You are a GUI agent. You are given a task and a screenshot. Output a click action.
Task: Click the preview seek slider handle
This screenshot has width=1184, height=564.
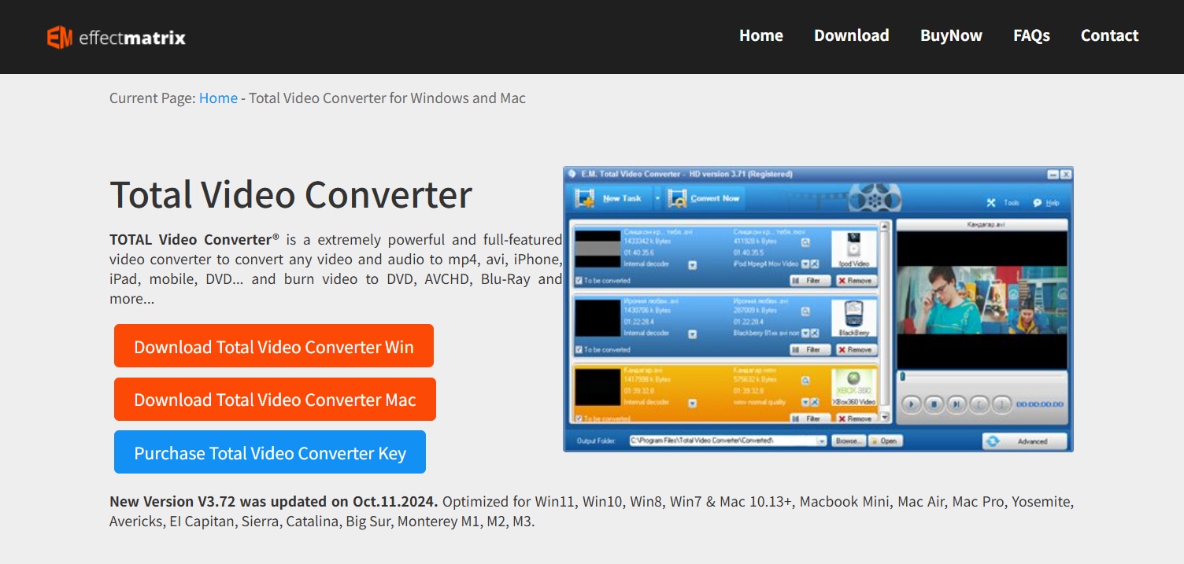point(902,377)
